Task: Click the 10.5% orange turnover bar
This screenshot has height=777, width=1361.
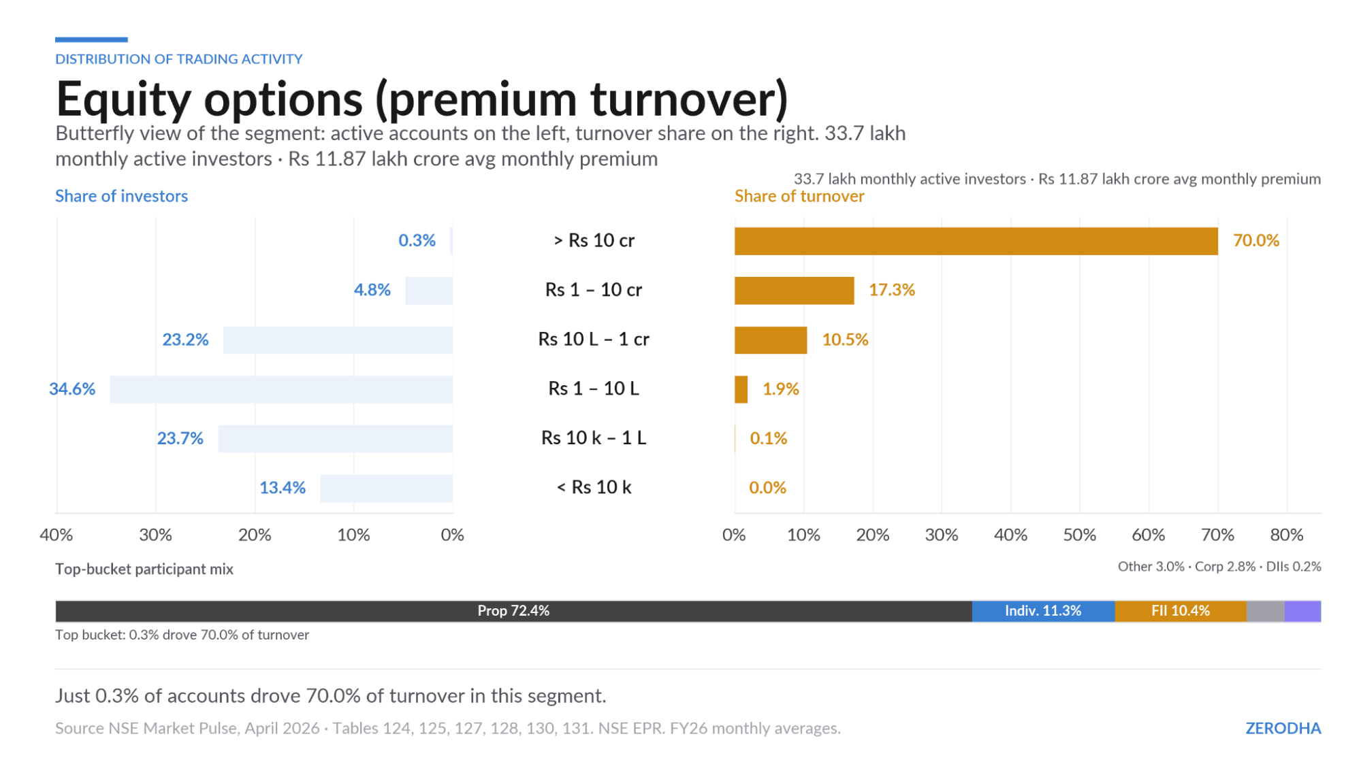Action: coord(770,340)
